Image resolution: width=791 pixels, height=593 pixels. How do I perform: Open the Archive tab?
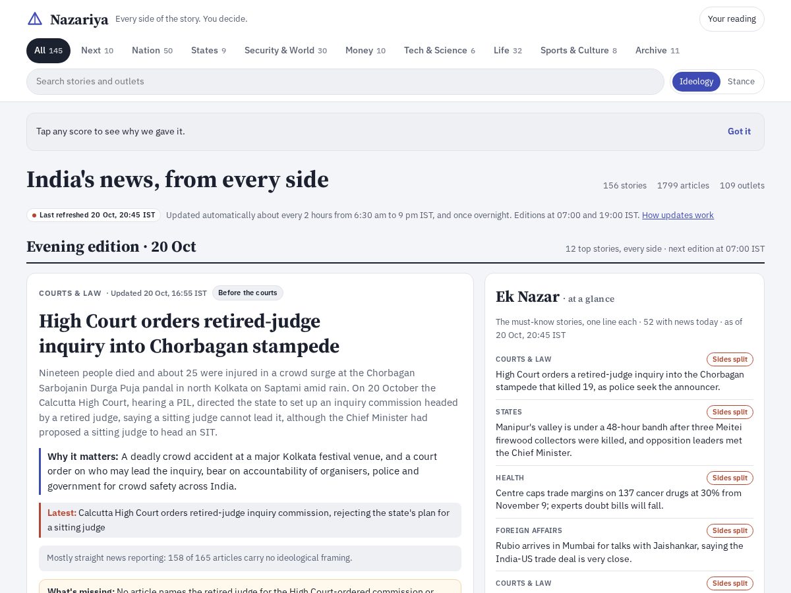[657, 51]
